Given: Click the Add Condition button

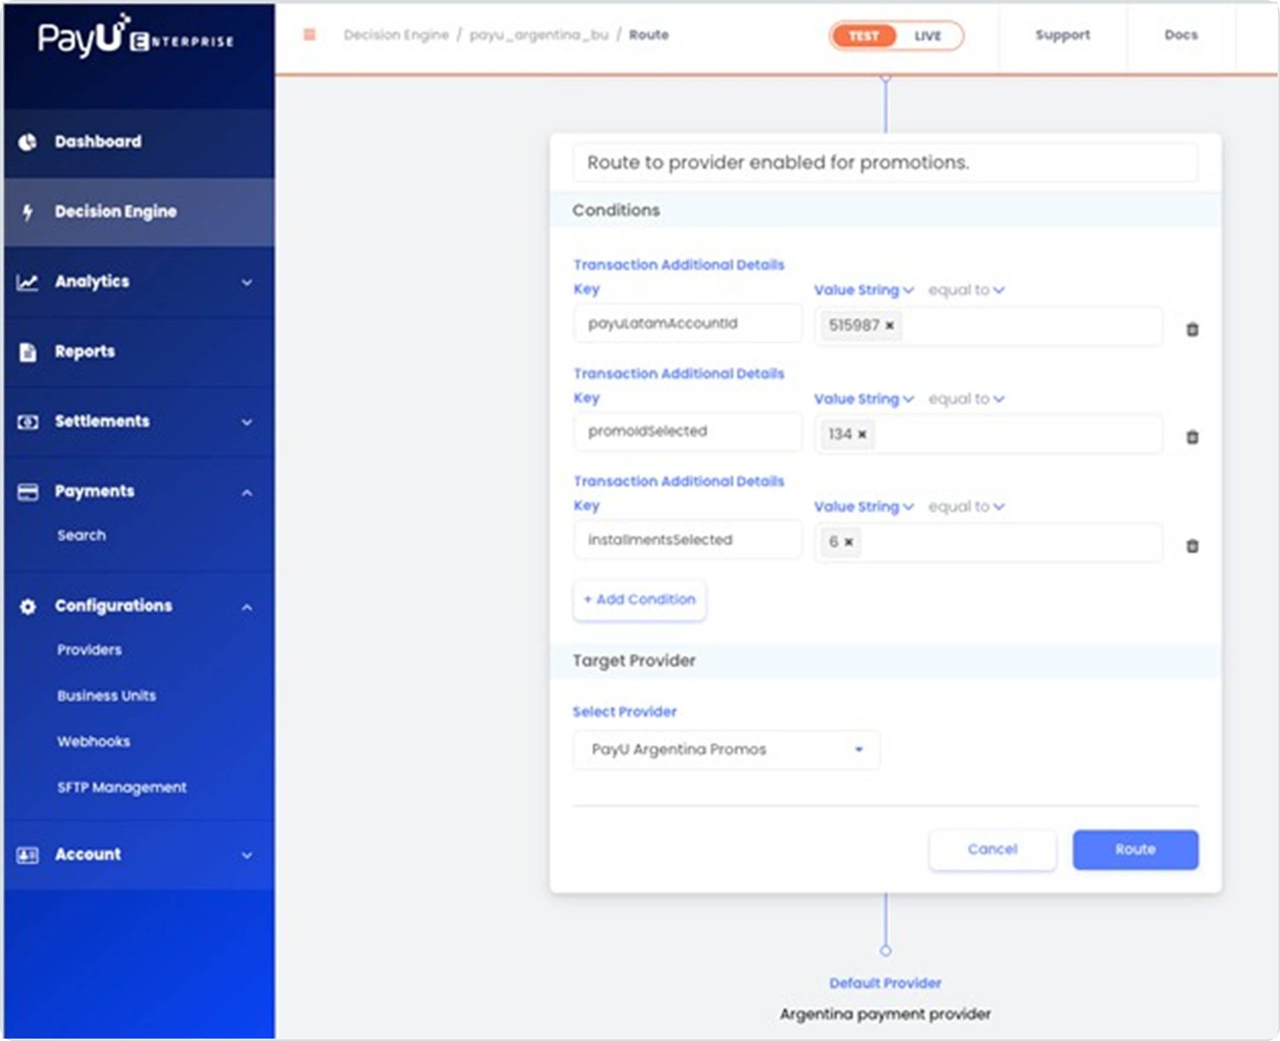Looking at the screenshot, I should (639, 599).
